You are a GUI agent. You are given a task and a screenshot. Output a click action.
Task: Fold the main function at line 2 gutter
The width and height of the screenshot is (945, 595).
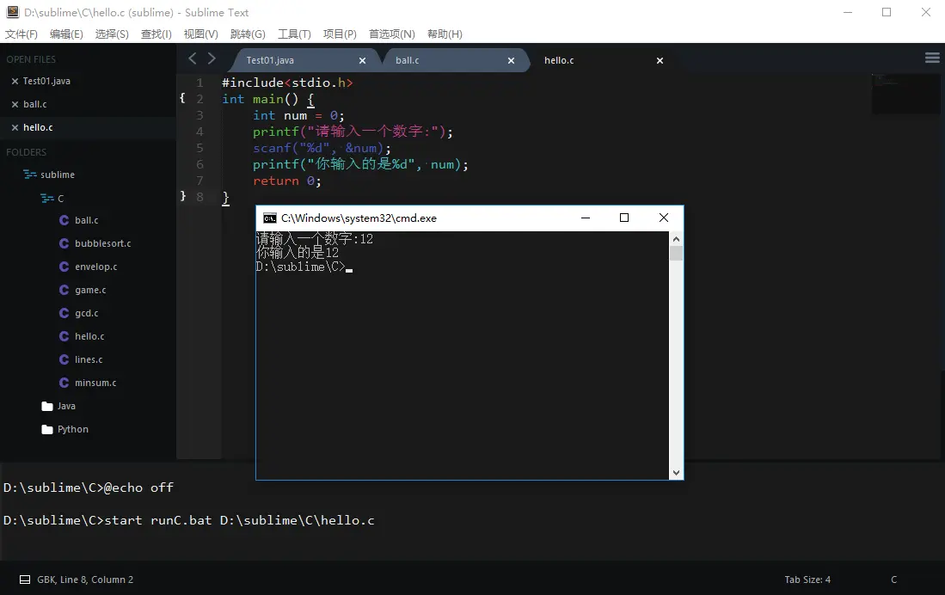coord(182,98)
